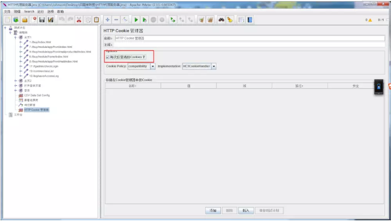Click the warning triangle error counter

(370, 20)
